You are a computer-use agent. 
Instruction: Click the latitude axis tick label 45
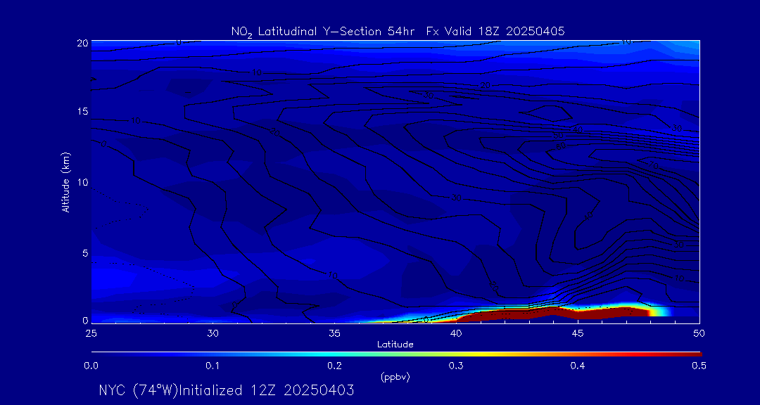578,333
